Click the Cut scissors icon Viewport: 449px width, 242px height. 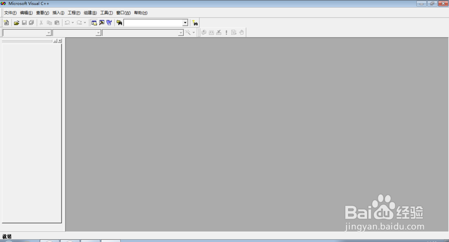pyautogui.click(x=41, y=22)
